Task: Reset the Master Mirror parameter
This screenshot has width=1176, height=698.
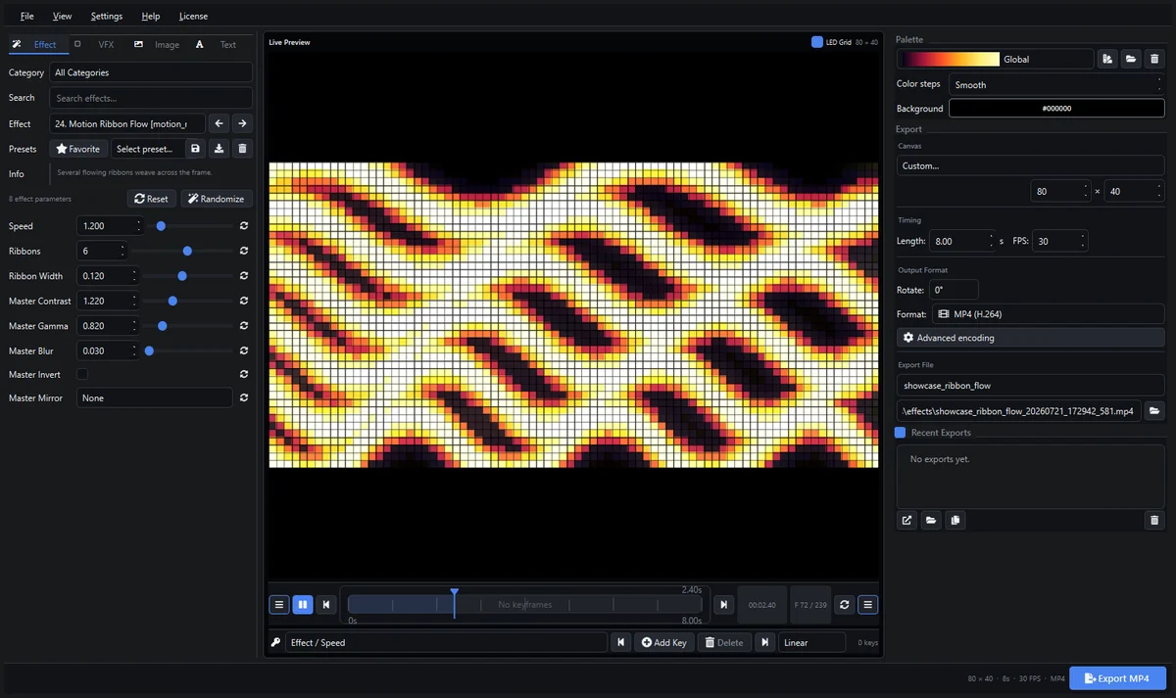Action: click(x=244, y=397)
